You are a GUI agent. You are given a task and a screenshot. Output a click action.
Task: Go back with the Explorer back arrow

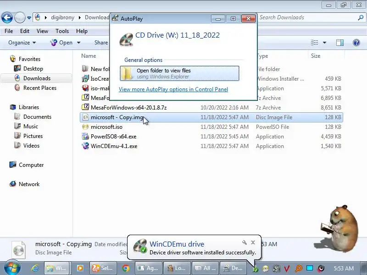pos(7,17)
